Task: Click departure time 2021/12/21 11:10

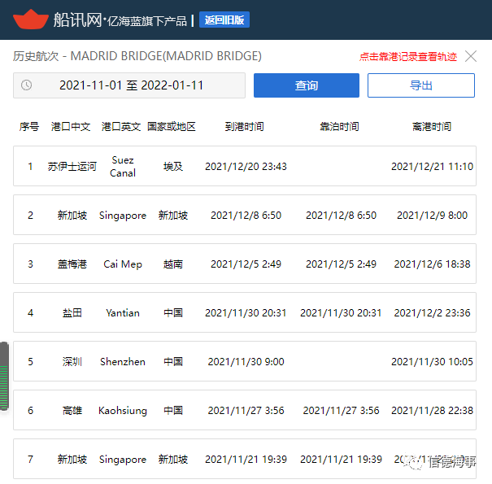Action: pyautogui.click(x=432, y=167)
